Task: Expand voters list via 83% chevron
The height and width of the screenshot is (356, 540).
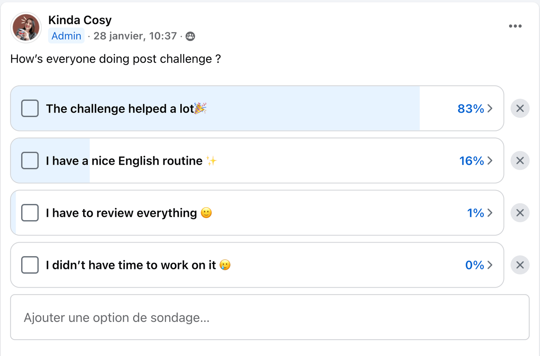Action: 490,109
